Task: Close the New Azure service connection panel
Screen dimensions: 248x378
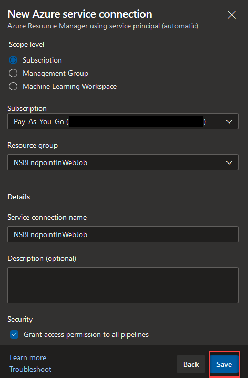Action: coord(232,15)
